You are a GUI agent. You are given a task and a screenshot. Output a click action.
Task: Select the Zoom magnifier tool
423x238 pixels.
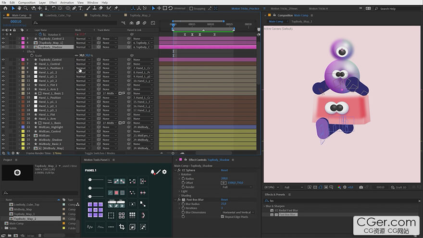(25, 8)
